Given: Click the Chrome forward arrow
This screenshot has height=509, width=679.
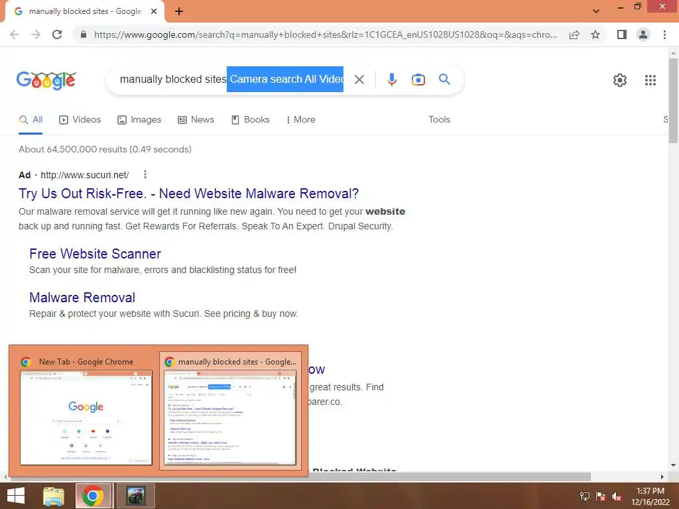Looking at the screenshot, I should pos(36,34).
